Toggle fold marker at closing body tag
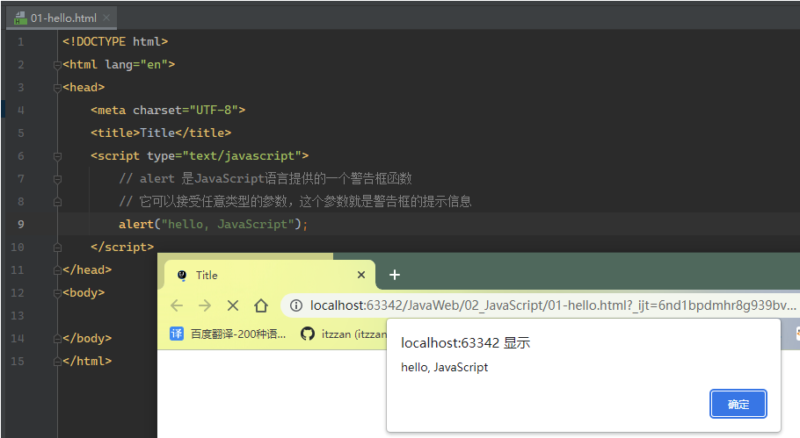The image size is (800, 438). pyautogui.click(x=58, y=339)
